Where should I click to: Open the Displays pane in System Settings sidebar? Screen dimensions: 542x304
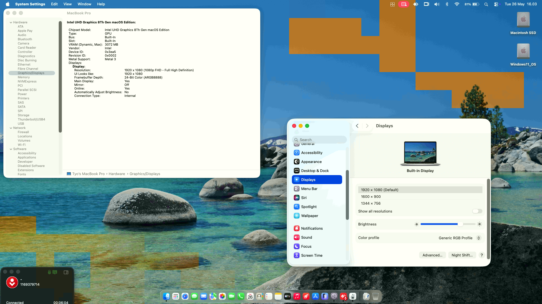click(317, 180)
